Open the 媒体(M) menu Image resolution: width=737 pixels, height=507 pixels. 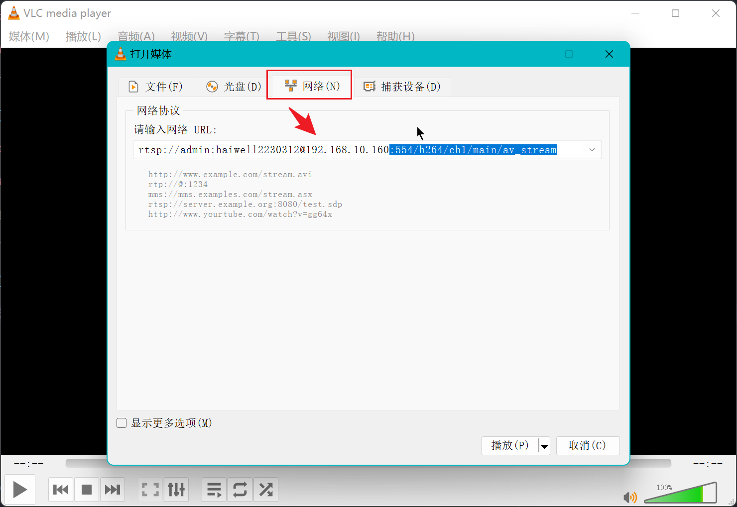(29, 36)
